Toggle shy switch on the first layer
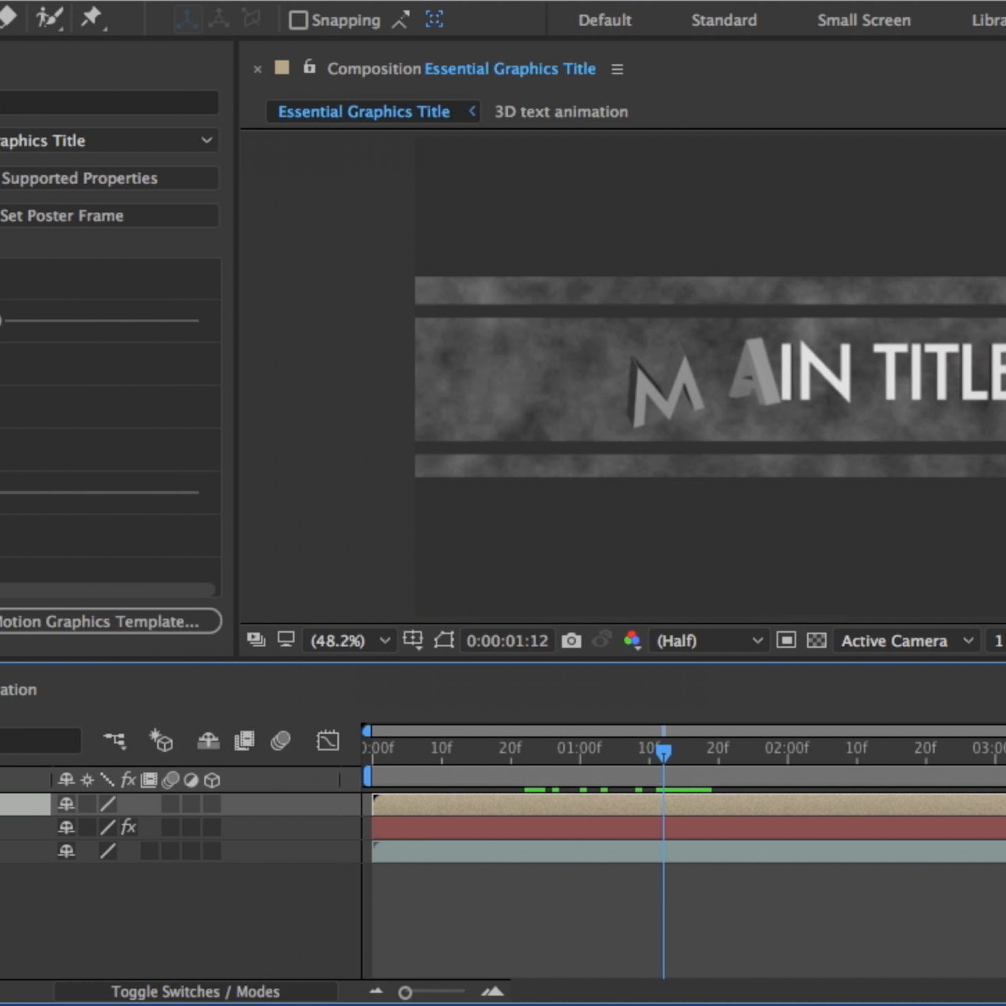1006x1006 pixels. tap(66, 804)
